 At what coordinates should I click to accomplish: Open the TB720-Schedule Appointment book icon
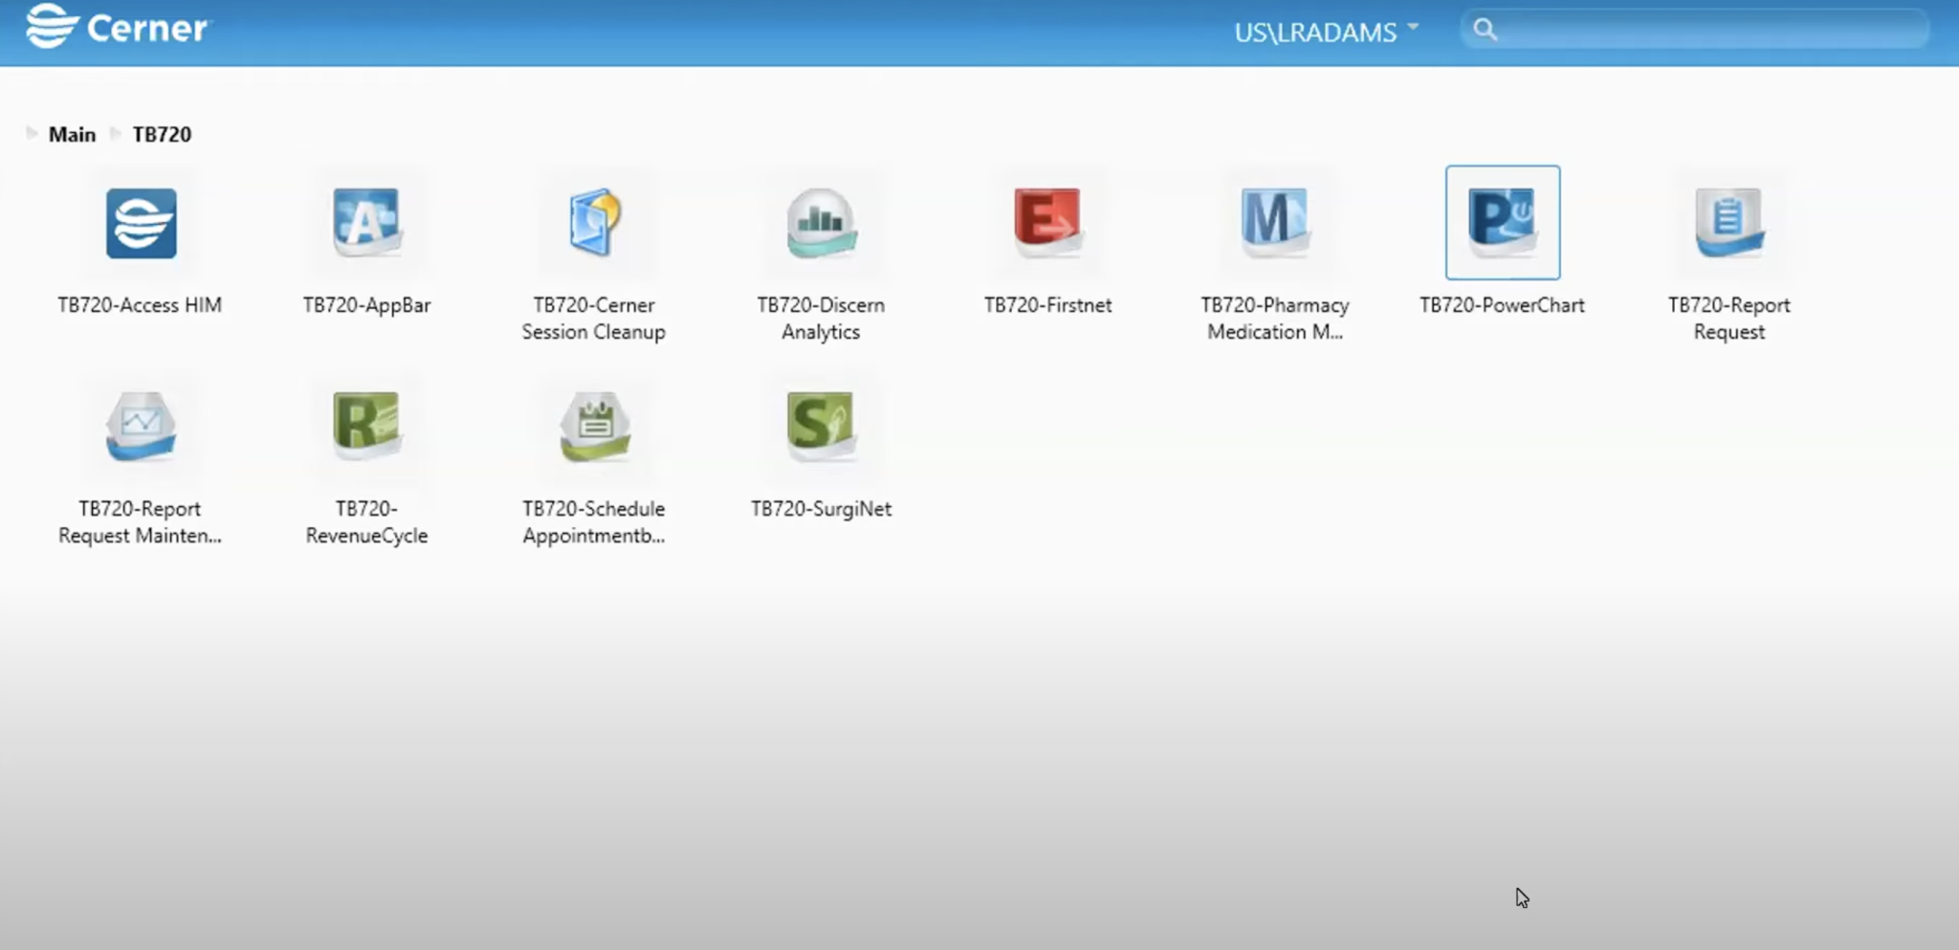click(594, 426)
